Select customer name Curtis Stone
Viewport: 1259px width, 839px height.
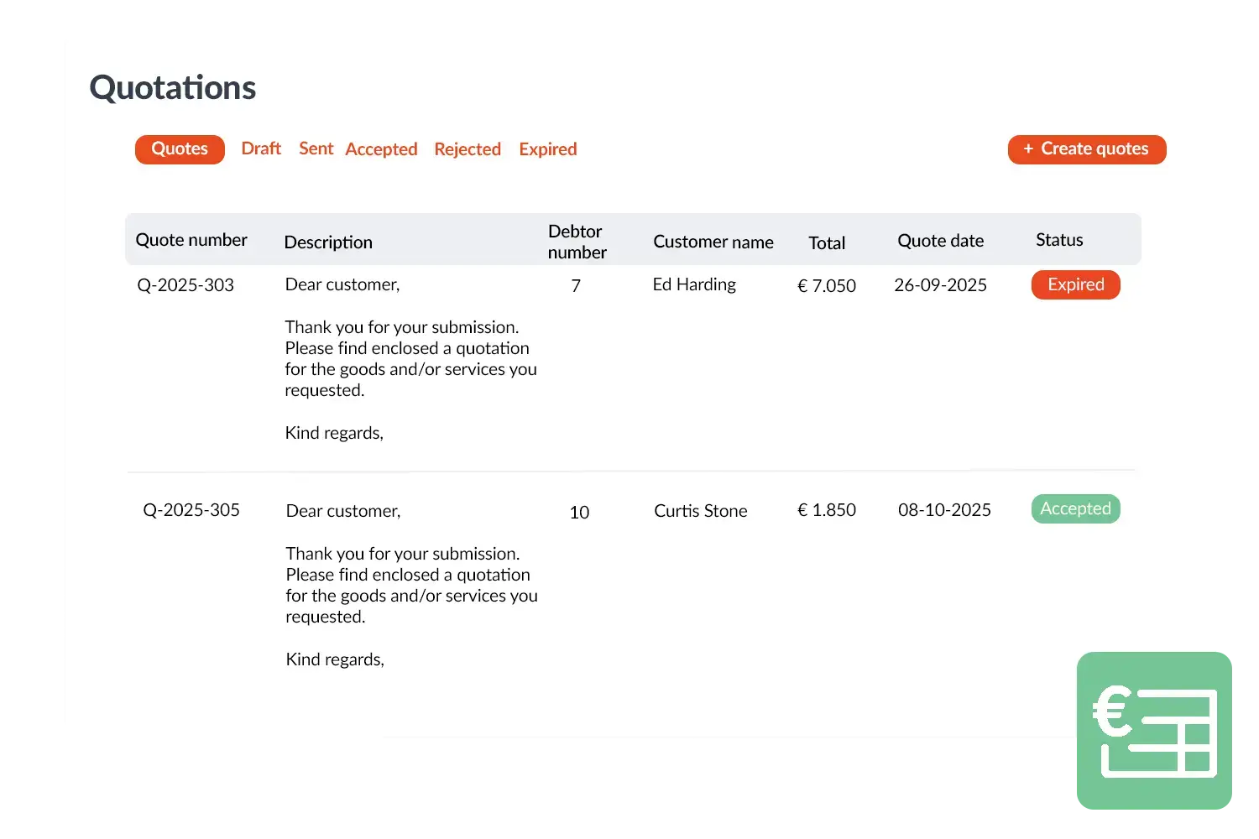tap(700, 511)
